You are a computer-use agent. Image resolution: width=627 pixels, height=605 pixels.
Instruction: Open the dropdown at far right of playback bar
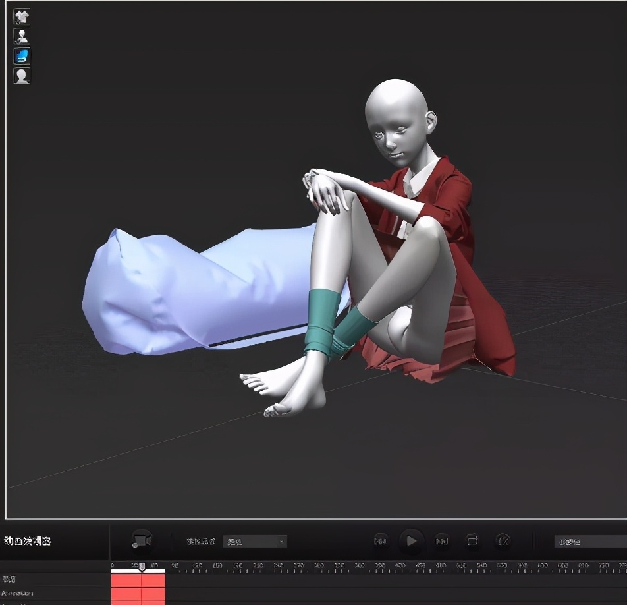pos(590,542)
